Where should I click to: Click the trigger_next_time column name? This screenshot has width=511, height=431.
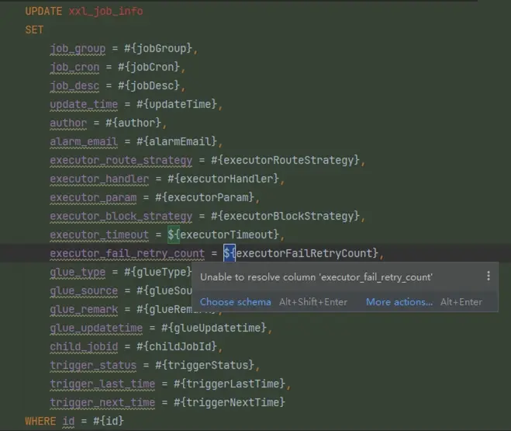point(102,402)
